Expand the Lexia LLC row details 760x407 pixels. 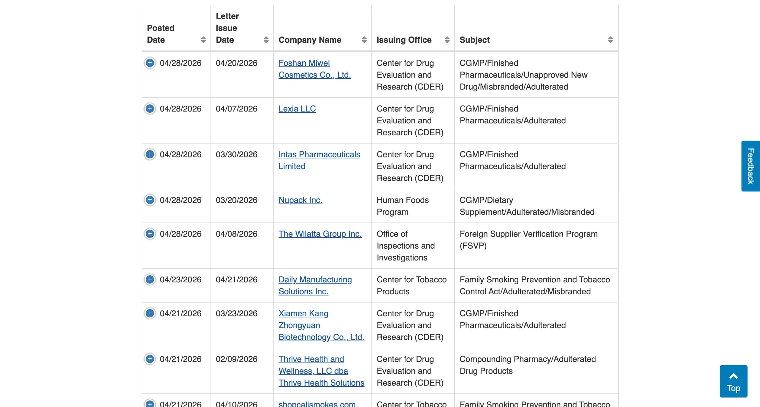150,109
